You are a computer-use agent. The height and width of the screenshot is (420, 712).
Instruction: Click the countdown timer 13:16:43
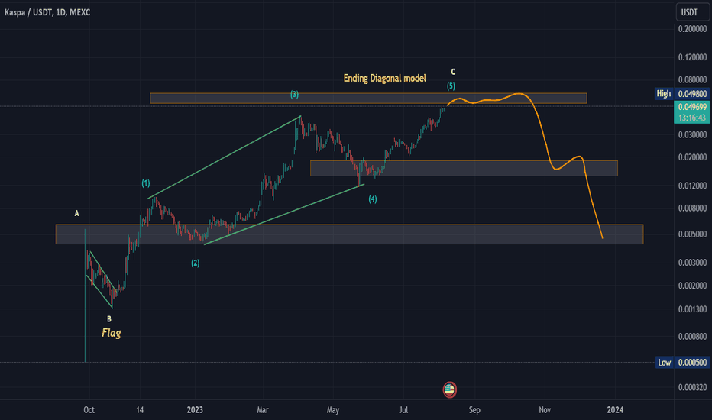(692, 118)
